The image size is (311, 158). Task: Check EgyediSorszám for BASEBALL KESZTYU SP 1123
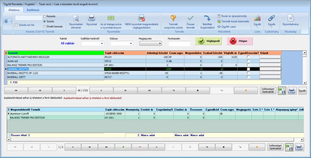(248, 73)
